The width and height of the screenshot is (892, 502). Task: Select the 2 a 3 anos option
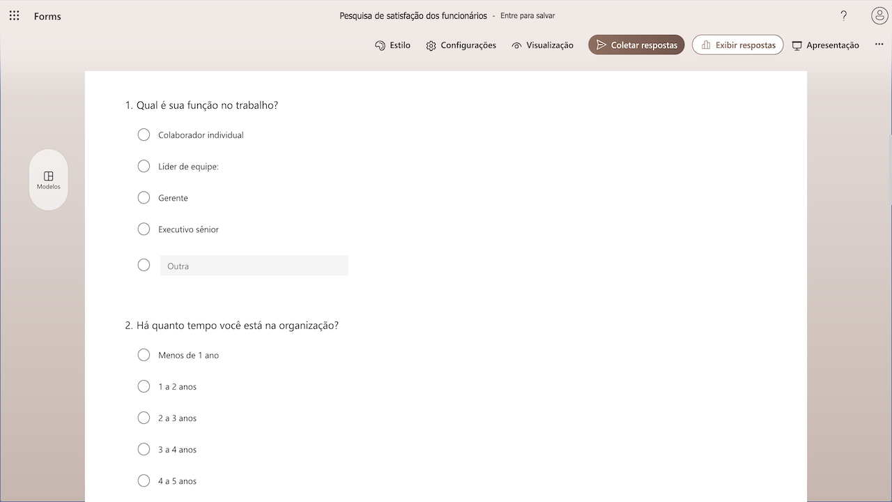[x=144, y=418]
